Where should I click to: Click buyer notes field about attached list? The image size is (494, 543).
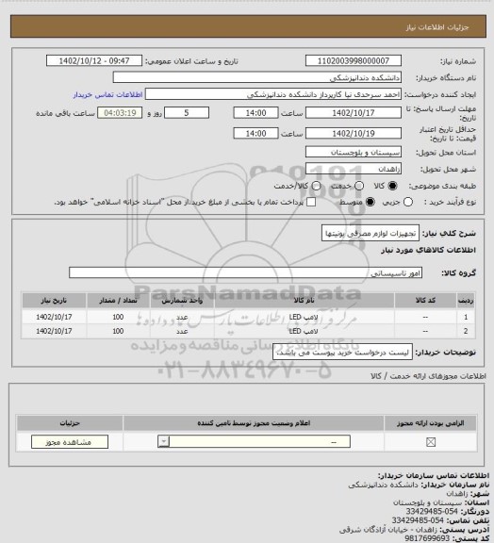click(x=342, y=353)
